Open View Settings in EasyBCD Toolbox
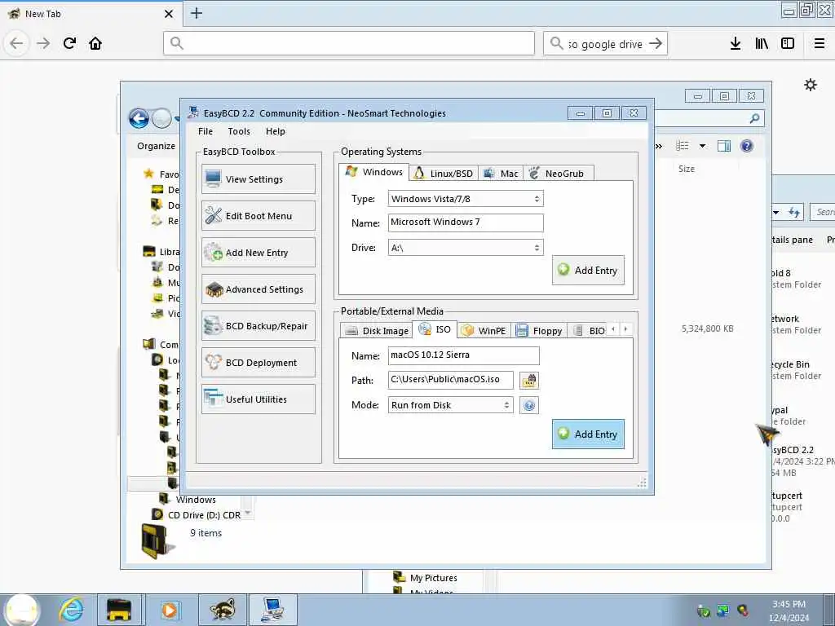 pos(258,179)
